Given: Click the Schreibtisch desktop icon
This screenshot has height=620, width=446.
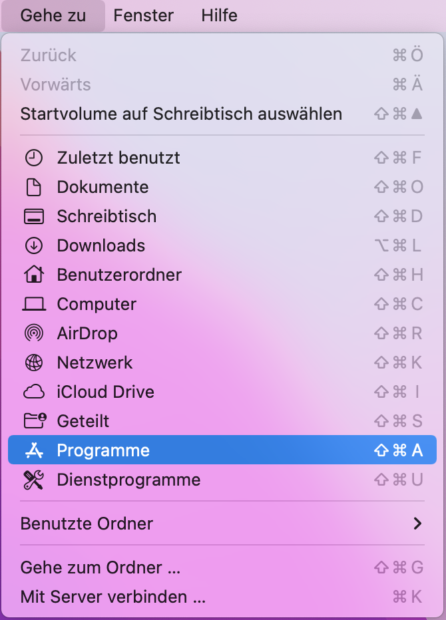Looking at the screenshot, I should coord(33,216).
